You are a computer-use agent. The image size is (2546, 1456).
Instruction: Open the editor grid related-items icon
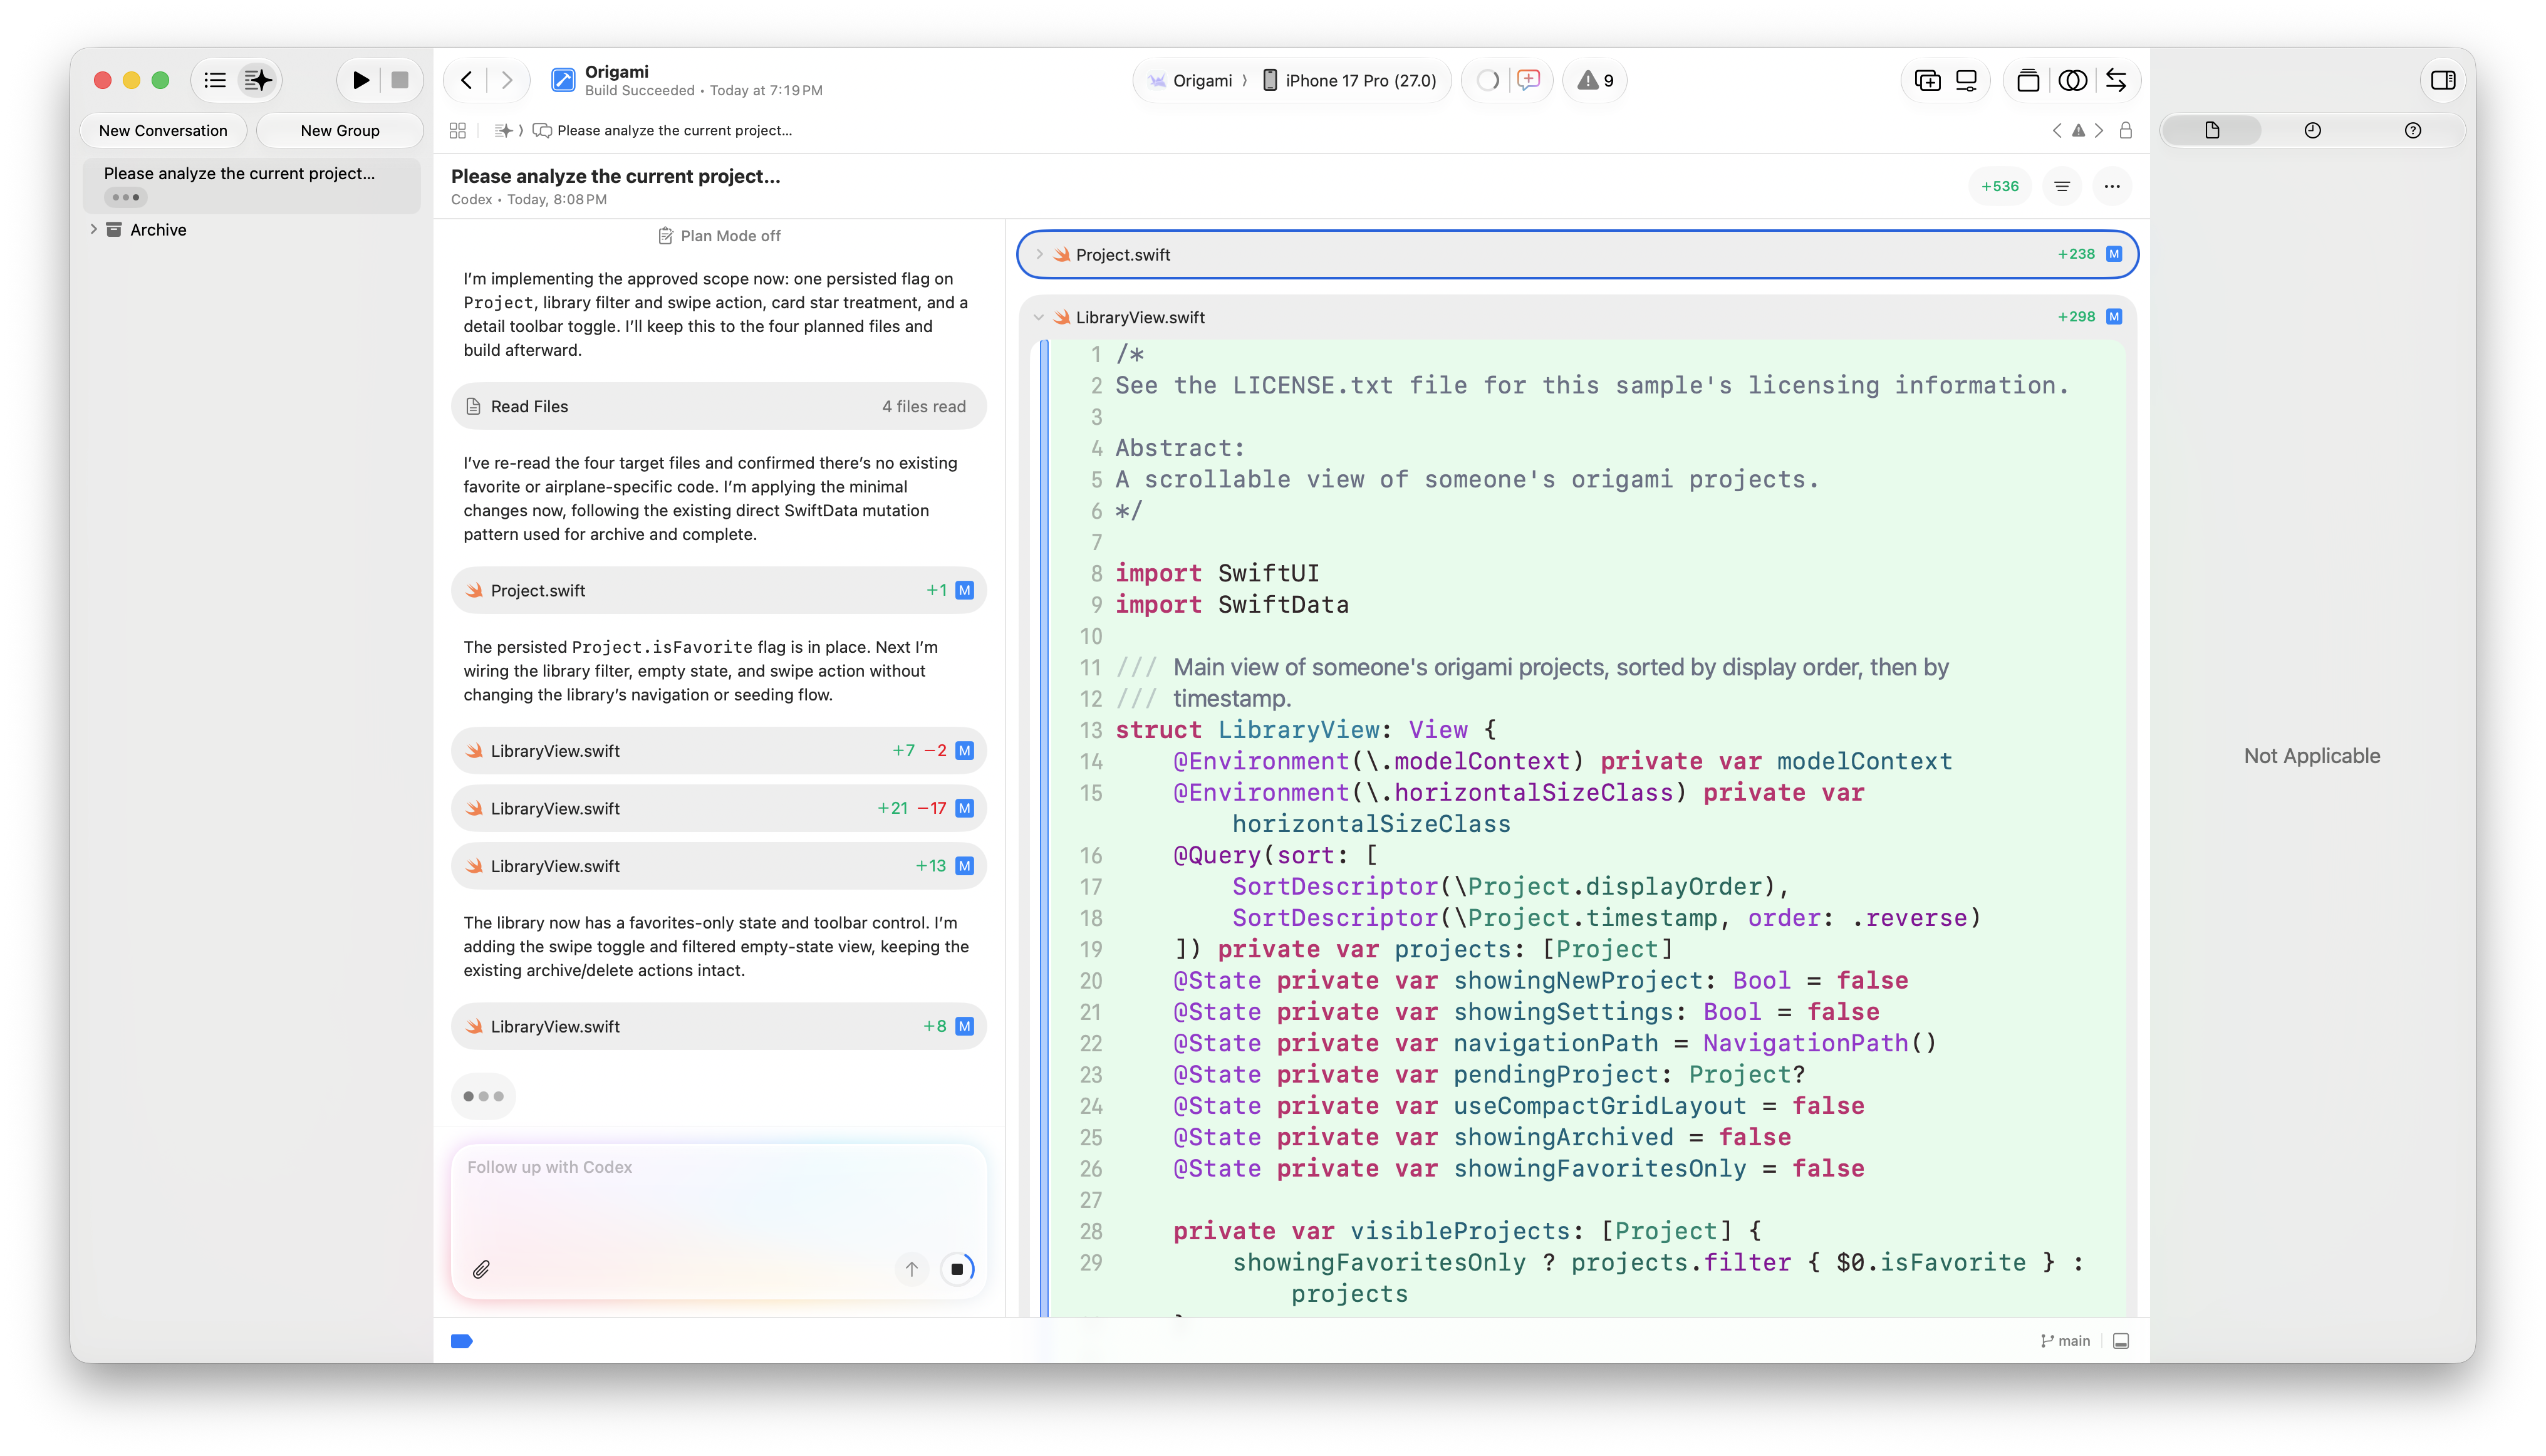pyautogui.click(x=458, y=130)
